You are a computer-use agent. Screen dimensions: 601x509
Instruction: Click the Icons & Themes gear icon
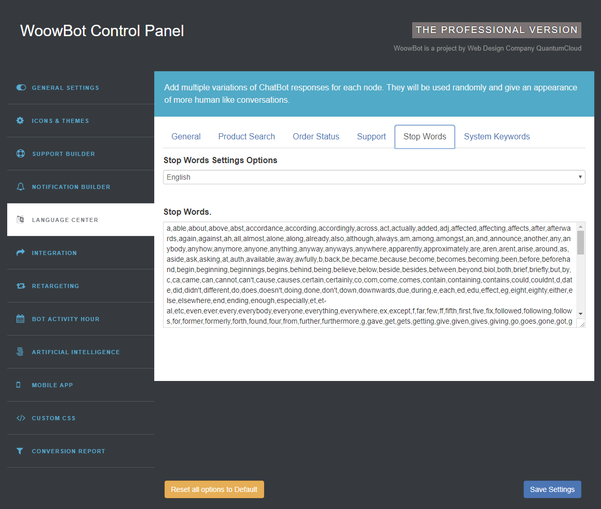coord(20,120)
